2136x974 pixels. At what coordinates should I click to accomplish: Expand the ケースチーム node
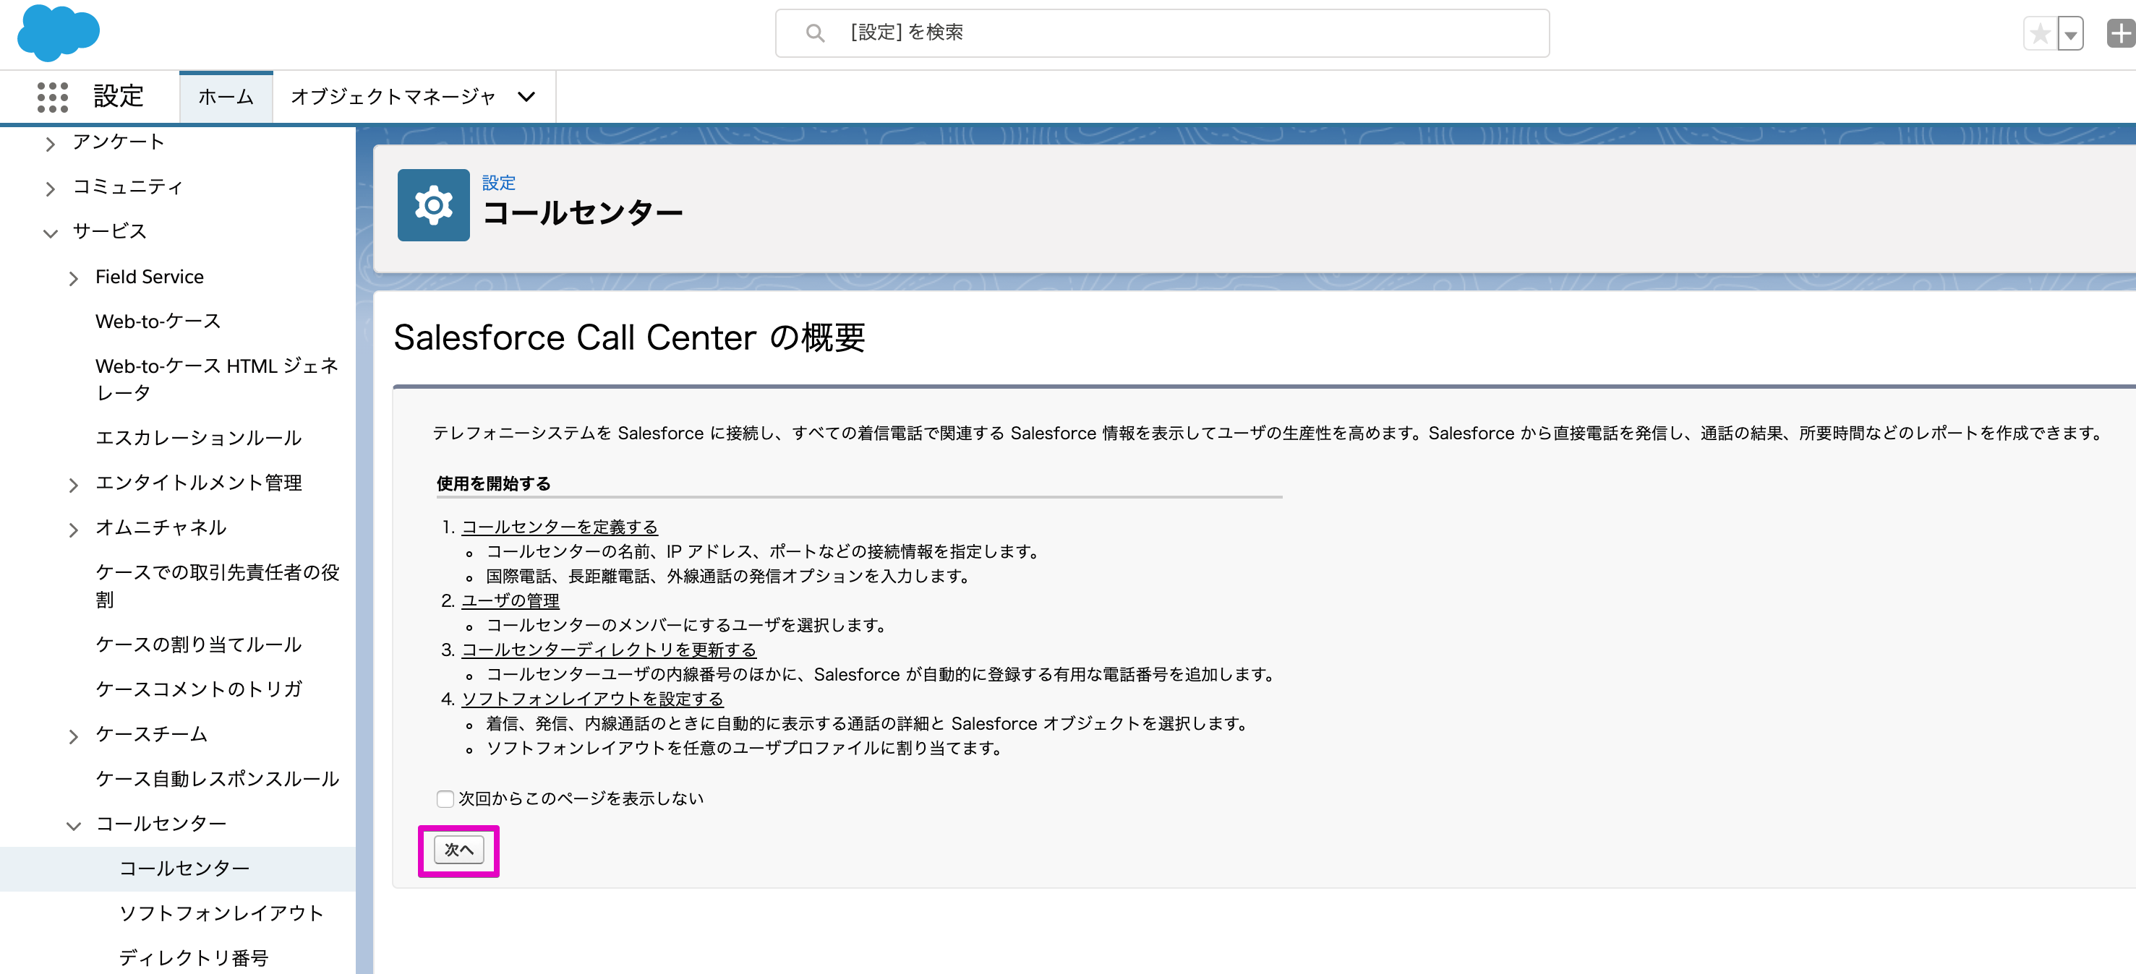click(74, 736)
